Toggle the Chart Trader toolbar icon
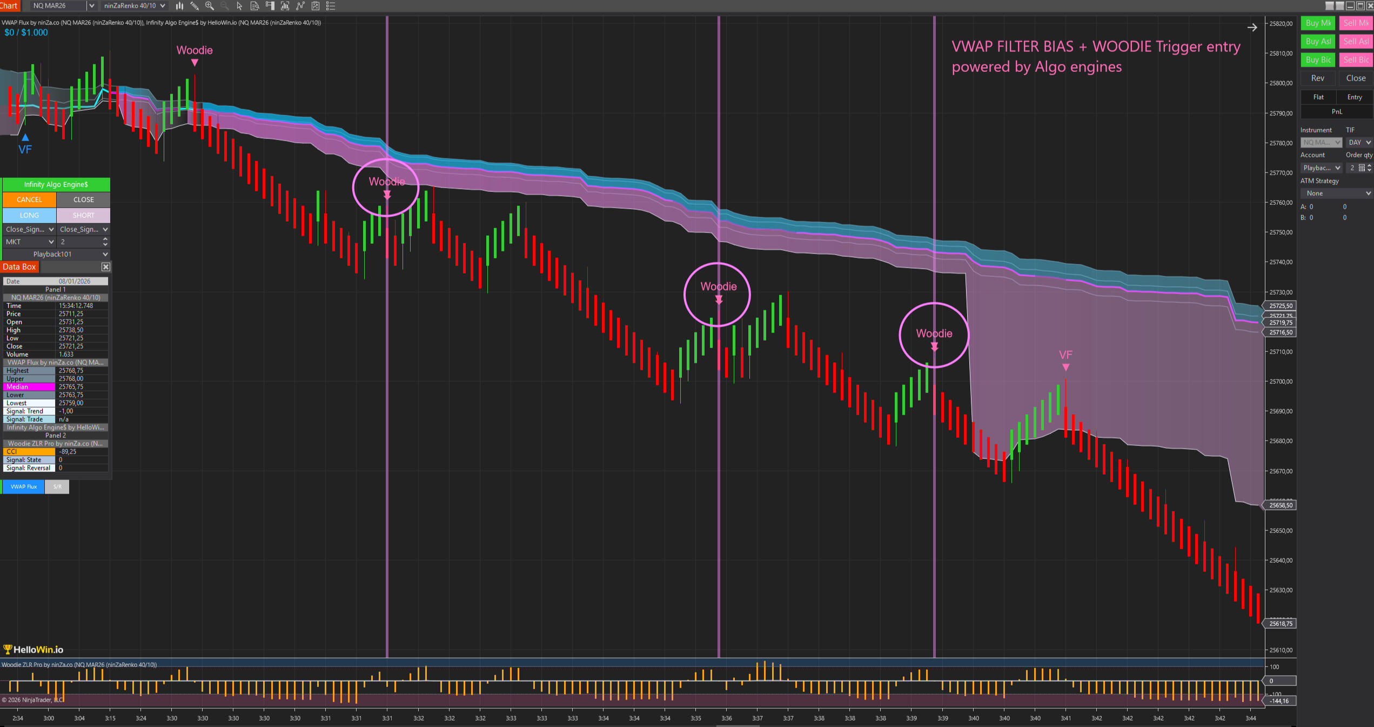This screenshot has height=727, width=1374. (270, 6)
